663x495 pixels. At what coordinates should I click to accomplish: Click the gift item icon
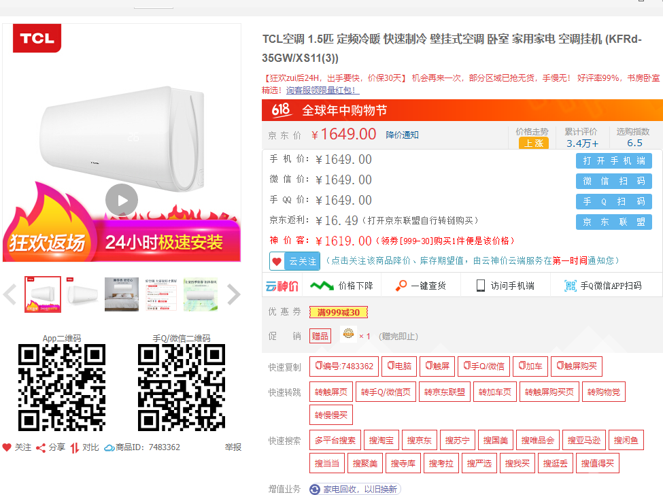(348, 335)
